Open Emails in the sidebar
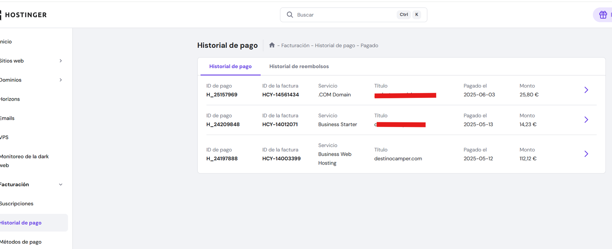This screenshot has height=249, width=612. coord(7,118)
